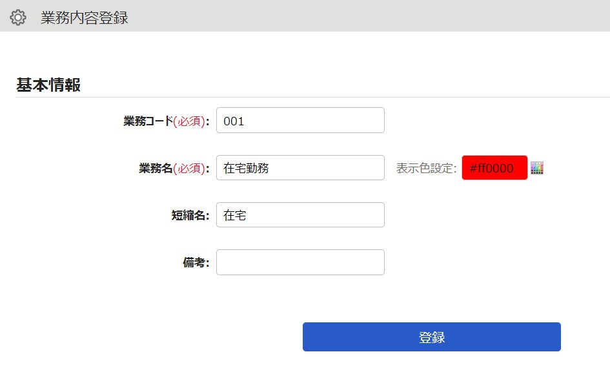Click the 業務名 label text

pos(156,168)
